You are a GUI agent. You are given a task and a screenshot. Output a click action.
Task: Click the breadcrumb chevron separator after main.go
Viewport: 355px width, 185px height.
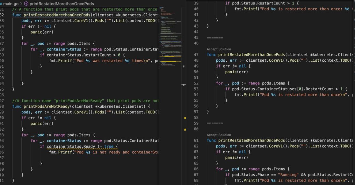pos(21,3)
